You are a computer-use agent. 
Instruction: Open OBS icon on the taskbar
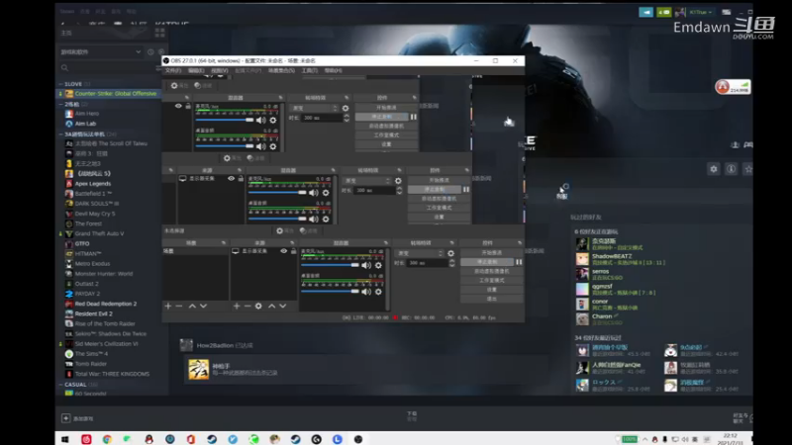358,439
